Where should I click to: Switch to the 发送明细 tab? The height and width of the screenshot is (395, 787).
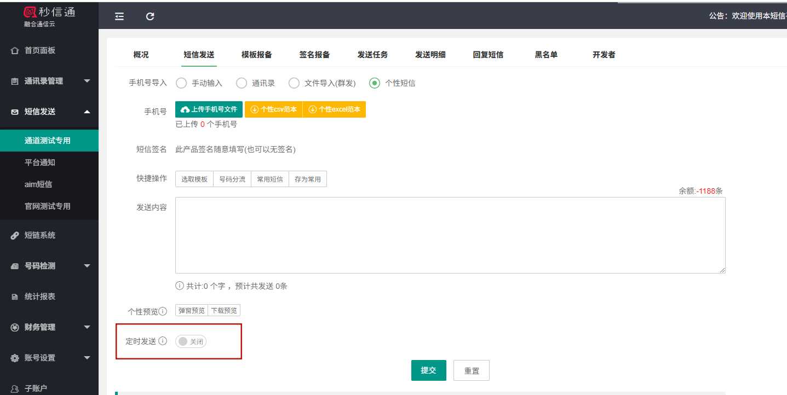pos(430,54)
